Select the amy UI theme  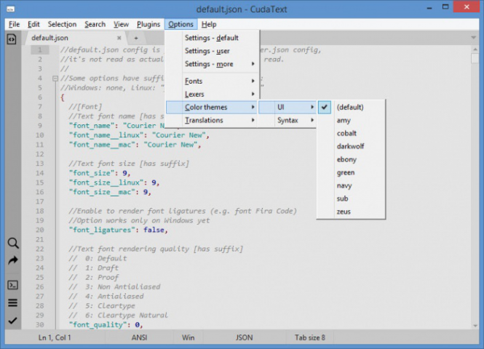[x=352, y=120]
